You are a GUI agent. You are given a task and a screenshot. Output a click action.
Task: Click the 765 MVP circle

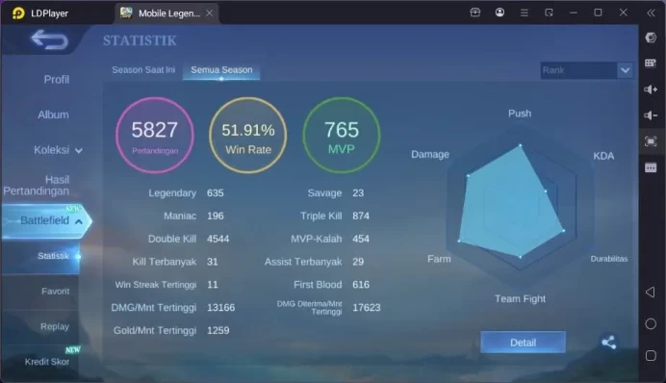pos(342,135)
